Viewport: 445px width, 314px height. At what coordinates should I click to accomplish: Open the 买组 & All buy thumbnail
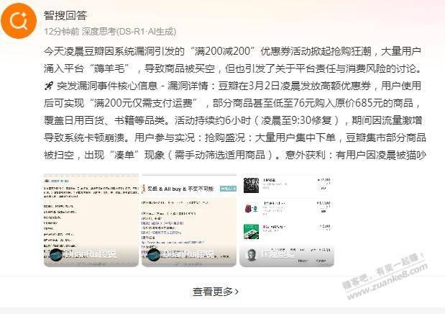click(189, 220)
